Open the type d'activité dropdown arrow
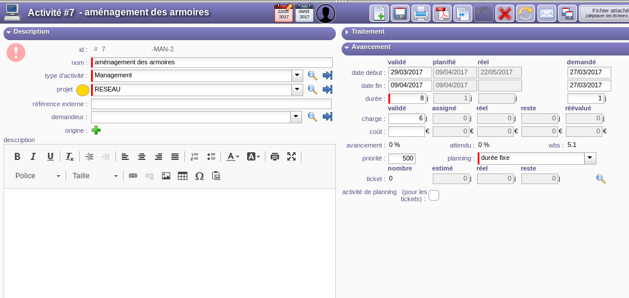 click(297, 76)
